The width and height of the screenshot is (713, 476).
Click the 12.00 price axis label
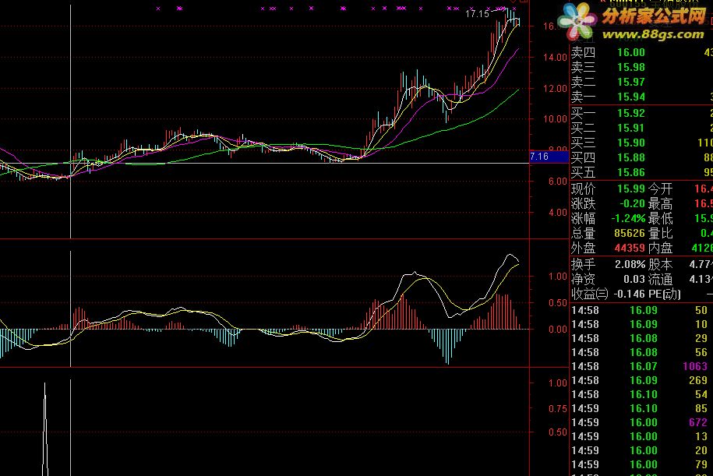555,89
